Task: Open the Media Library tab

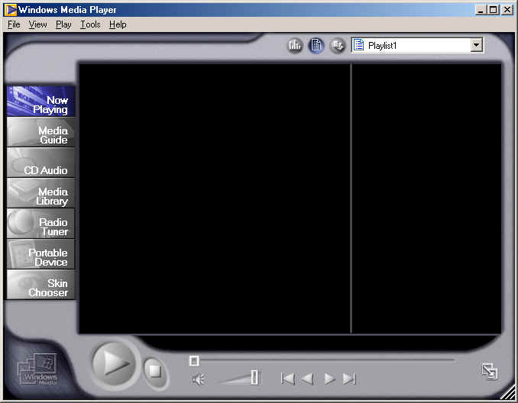Action: click(x=41, y=193)
